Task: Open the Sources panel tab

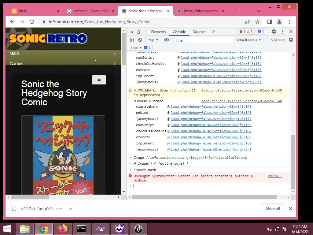Action: [199, 32]
